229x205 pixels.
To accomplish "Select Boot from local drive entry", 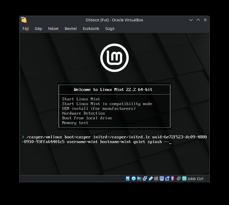I will [x=87, y=118].
